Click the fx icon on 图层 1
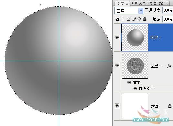The width and height of the screenshot is (173, 126). [169, 66]
